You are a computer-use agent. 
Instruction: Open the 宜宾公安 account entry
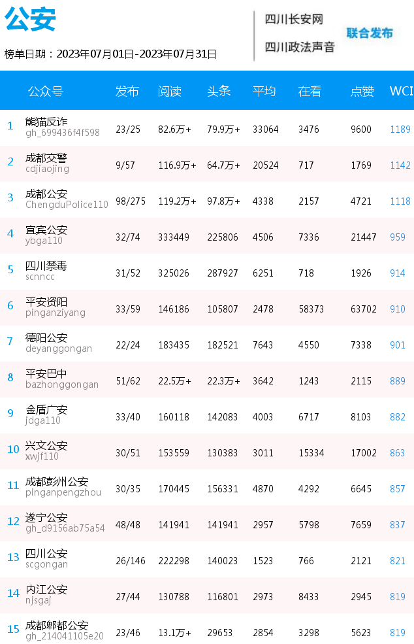click(46, 230)
